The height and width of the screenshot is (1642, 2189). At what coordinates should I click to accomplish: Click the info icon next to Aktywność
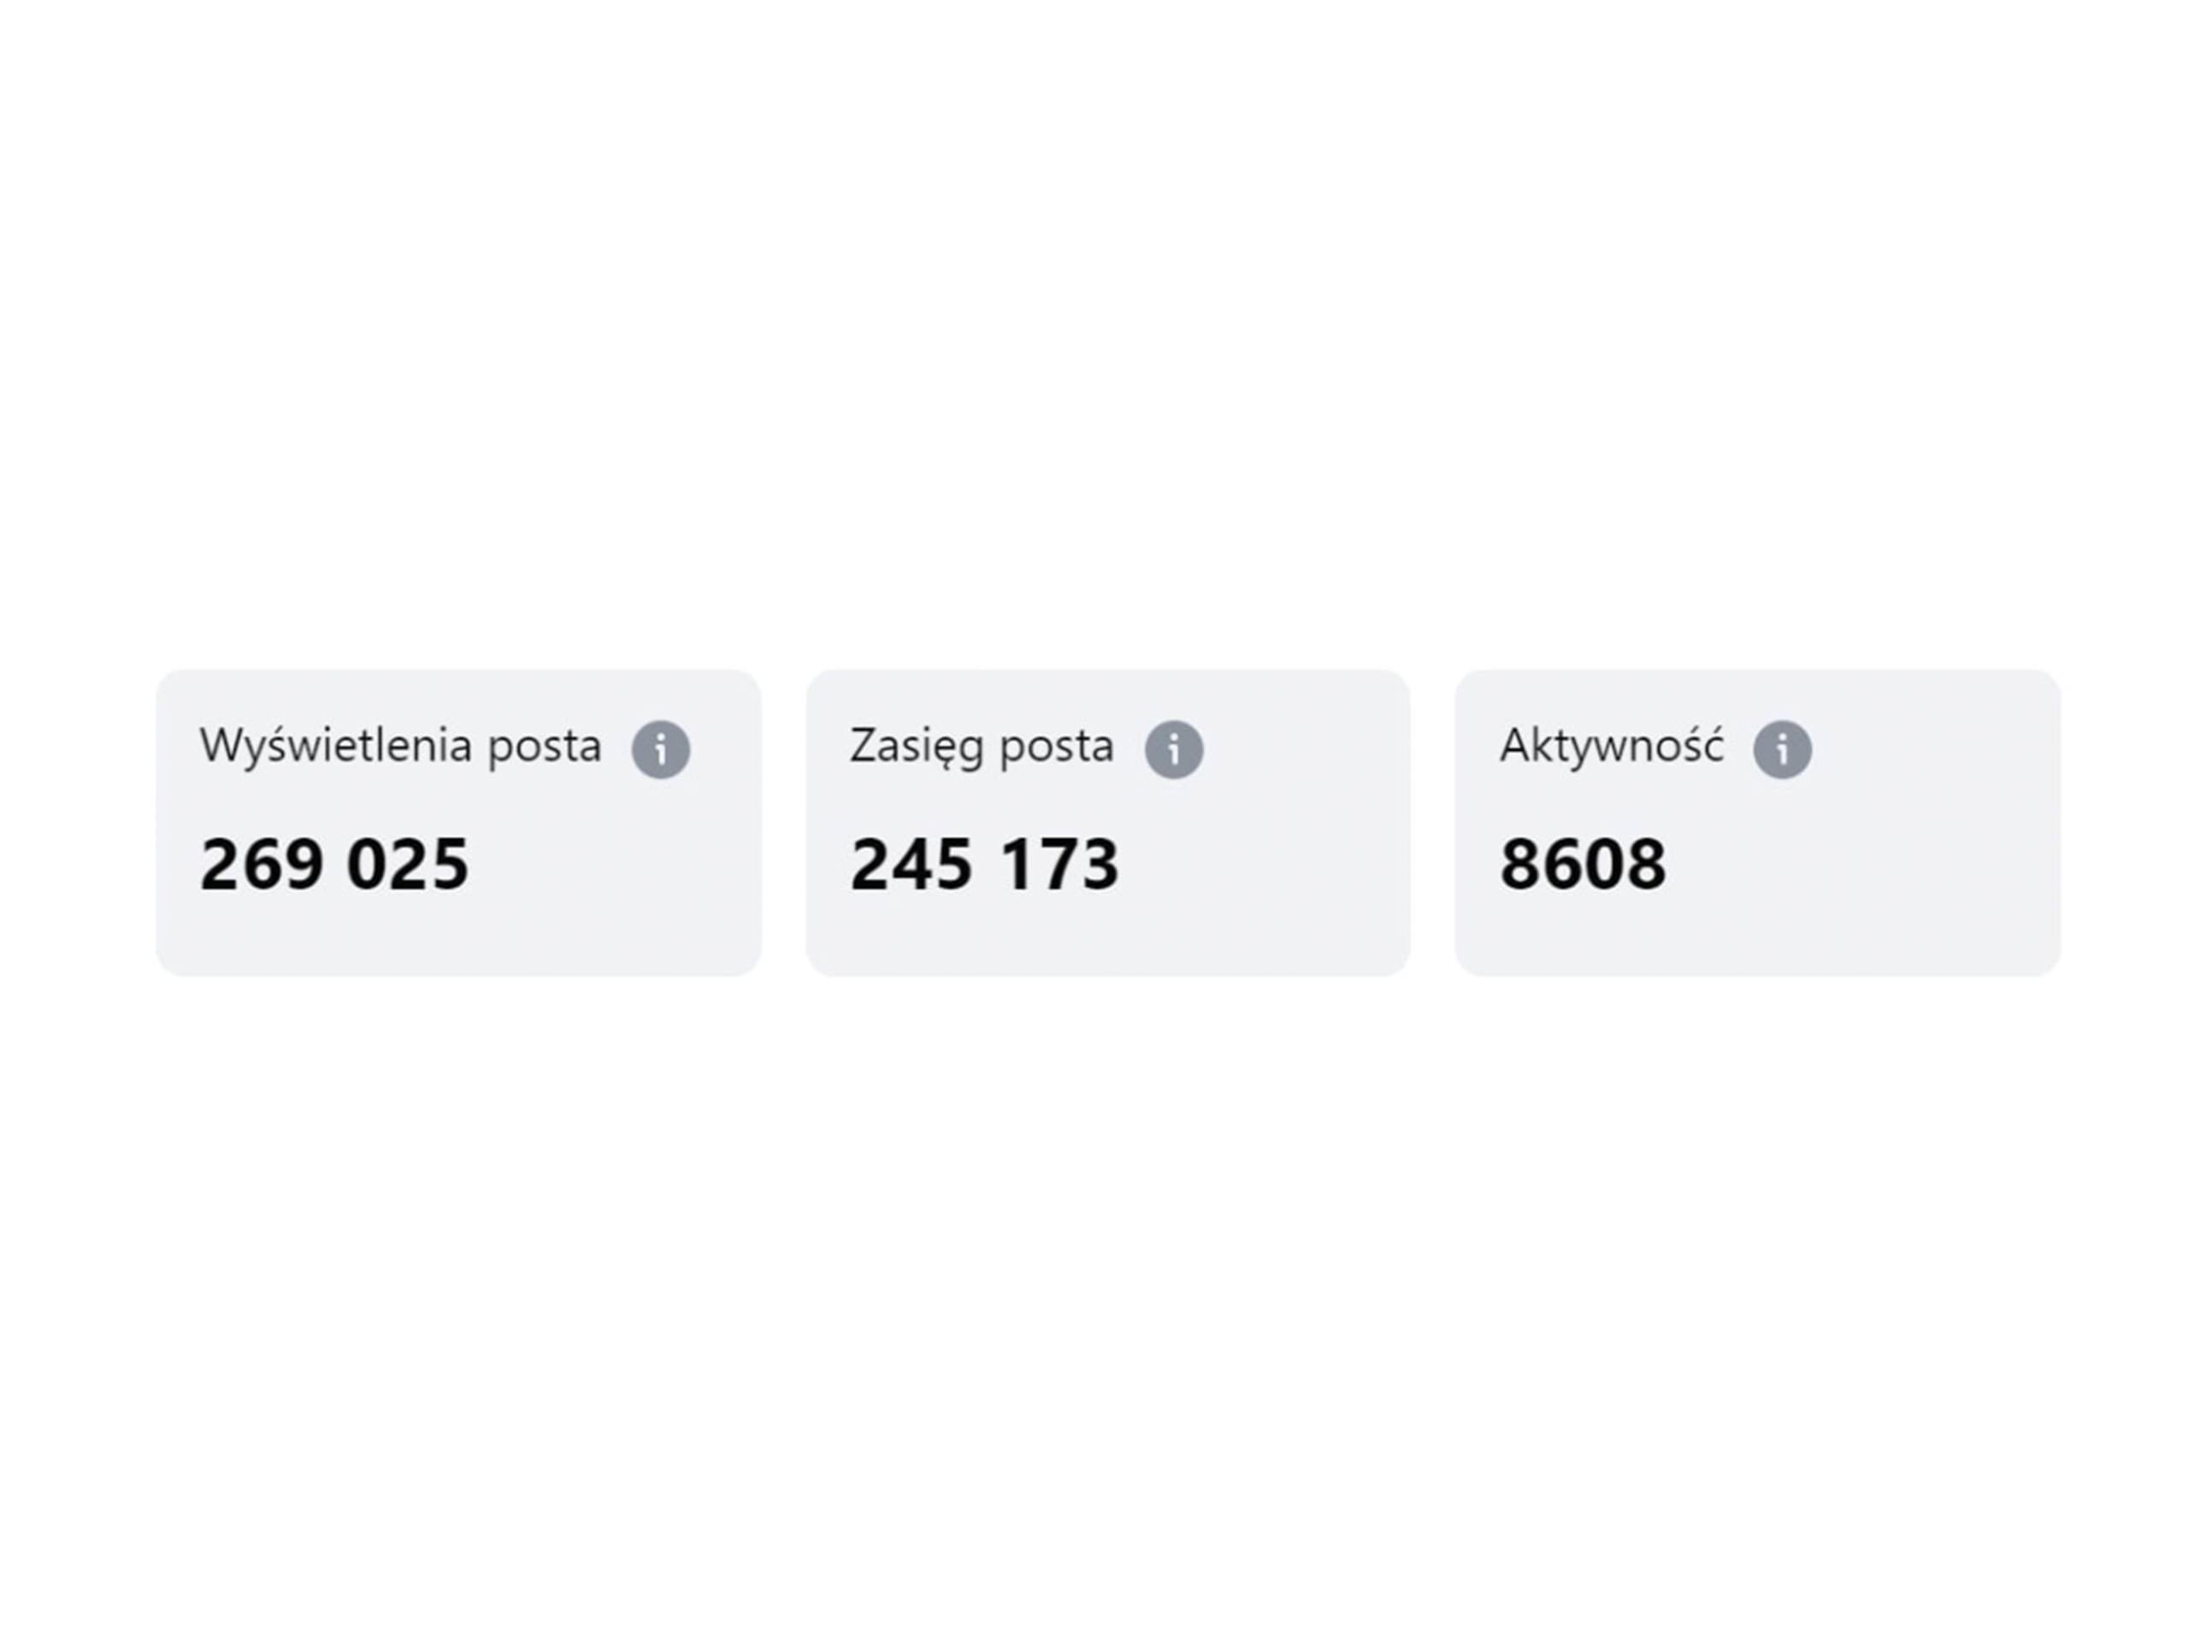(1782, 749)
